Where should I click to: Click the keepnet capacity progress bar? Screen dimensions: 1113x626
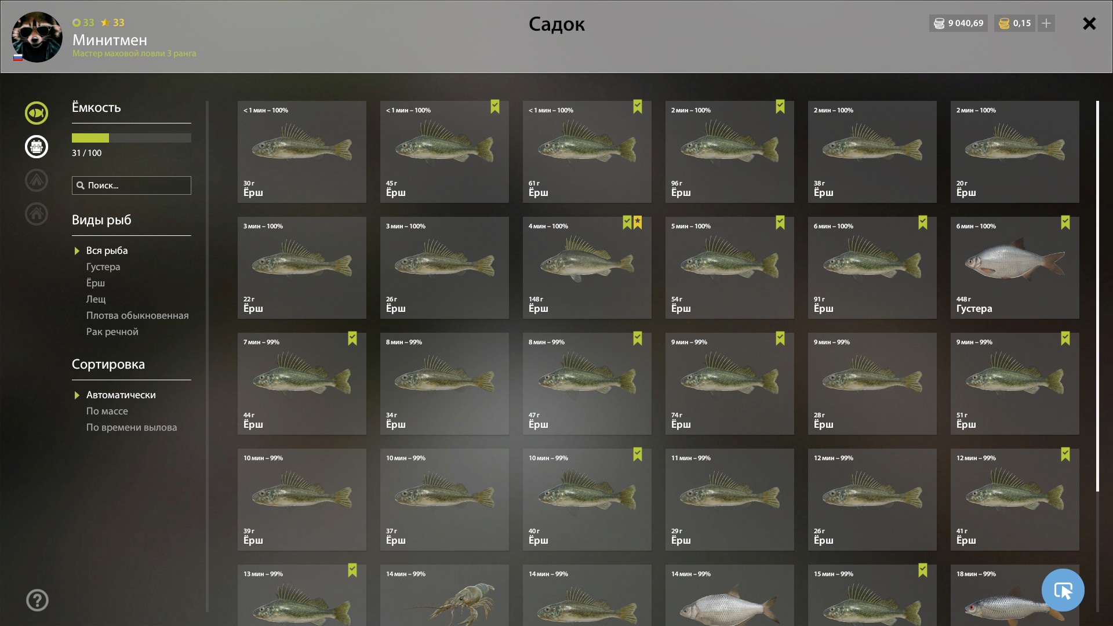pos(132,138)
